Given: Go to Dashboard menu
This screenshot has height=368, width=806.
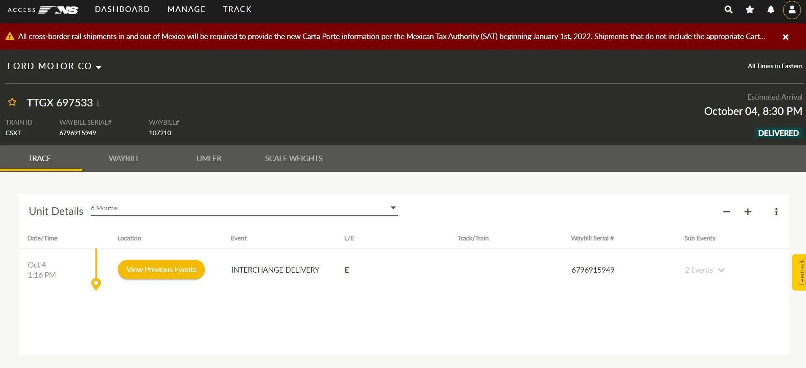Looking at the screenshot, I should point(123,9).
